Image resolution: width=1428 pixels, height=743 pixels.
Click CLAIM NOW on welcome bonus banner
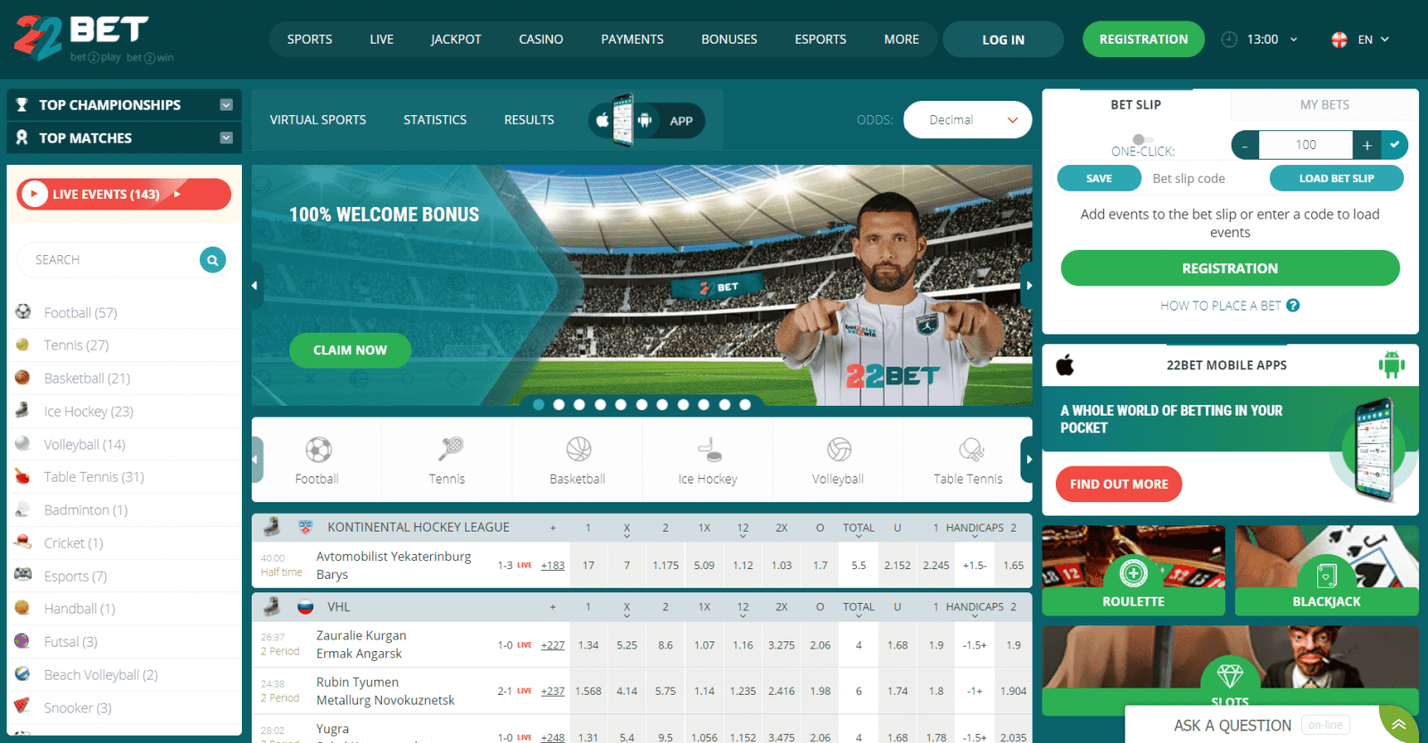[350, 351]
